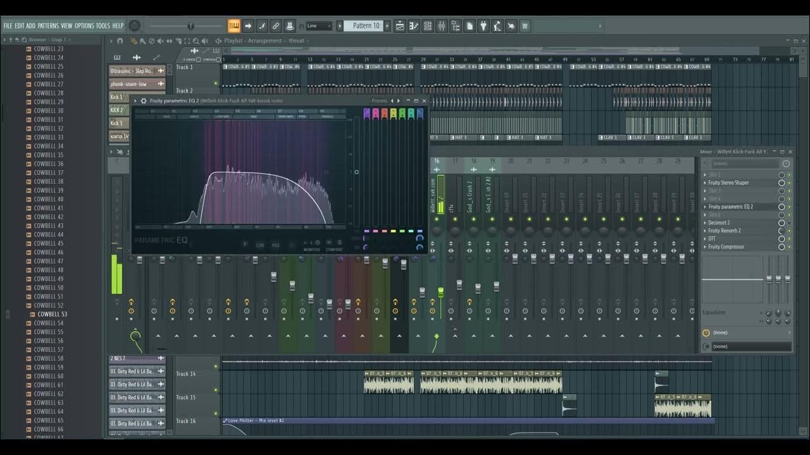Open the EDIT menu
The image size is (810, 455).
point(20,26)
